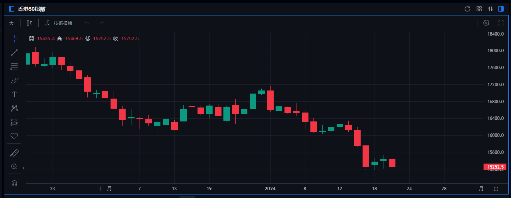The height and width of the screenshot is (198, 511).
Task: Toggle the magnet snap mode
Action: 14,183
